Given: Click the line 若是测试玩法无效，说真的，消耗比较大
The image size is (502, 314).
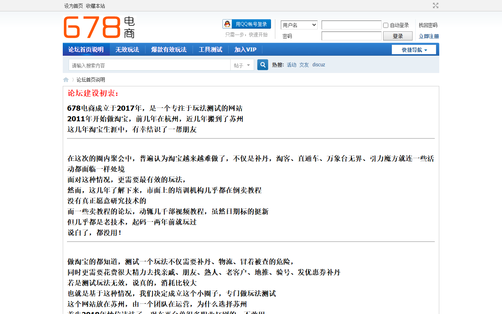Looking at the screenshot, I should pos(132,283).
